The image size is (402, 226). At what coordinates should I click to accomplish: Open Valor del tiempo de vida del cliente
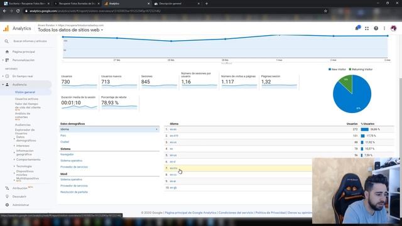click(x=28, y=105)
